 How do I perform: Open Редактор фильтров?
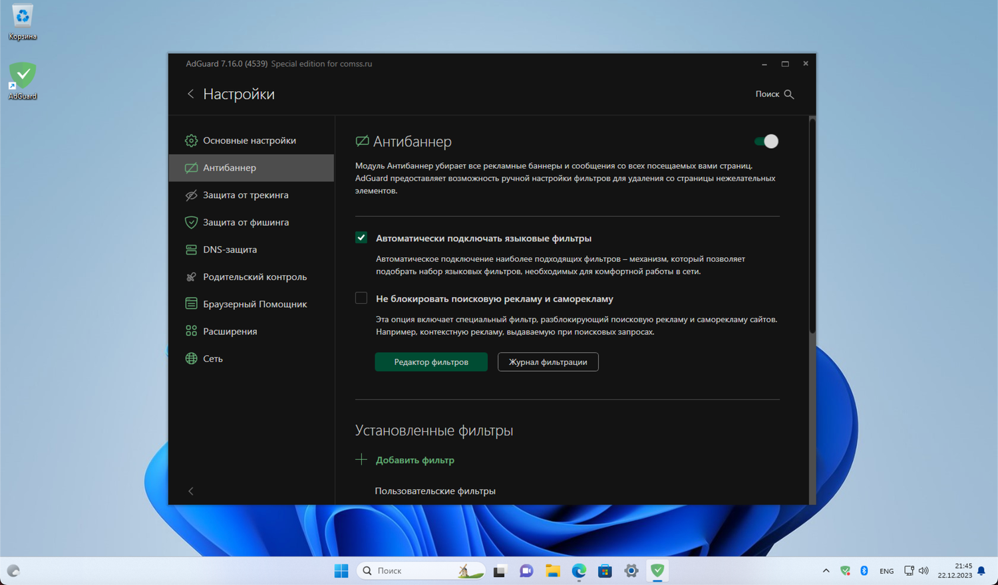click(431, 362)
